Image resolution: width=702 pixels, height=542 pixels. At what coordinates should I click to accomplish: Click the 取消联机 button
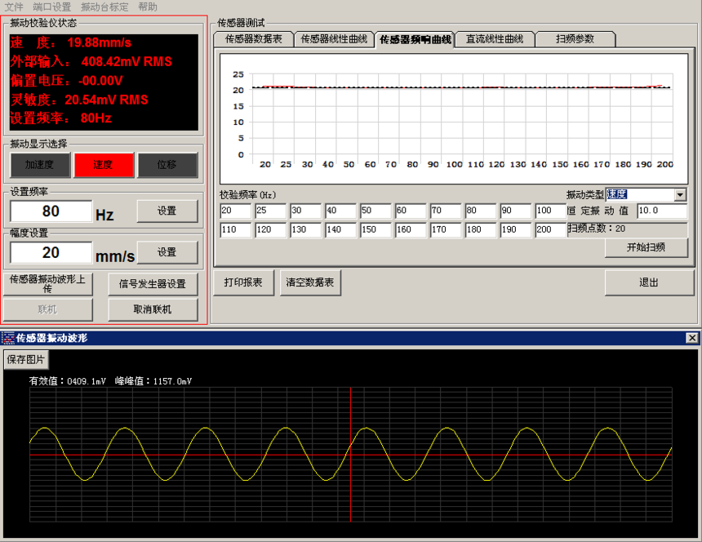tap(153, 309)
